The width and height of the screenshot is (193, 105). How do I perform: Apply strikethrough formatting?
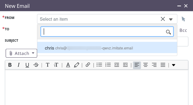click(x=36, y=65)
